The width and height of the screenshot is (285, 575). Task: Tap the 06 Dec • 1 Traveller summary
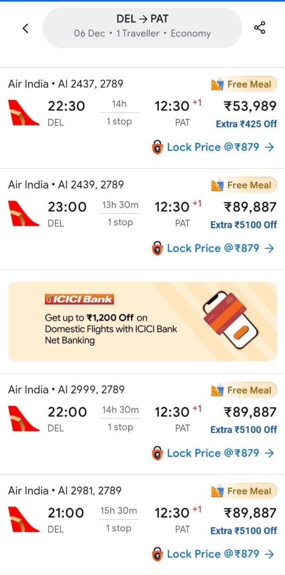click(142, 34)
